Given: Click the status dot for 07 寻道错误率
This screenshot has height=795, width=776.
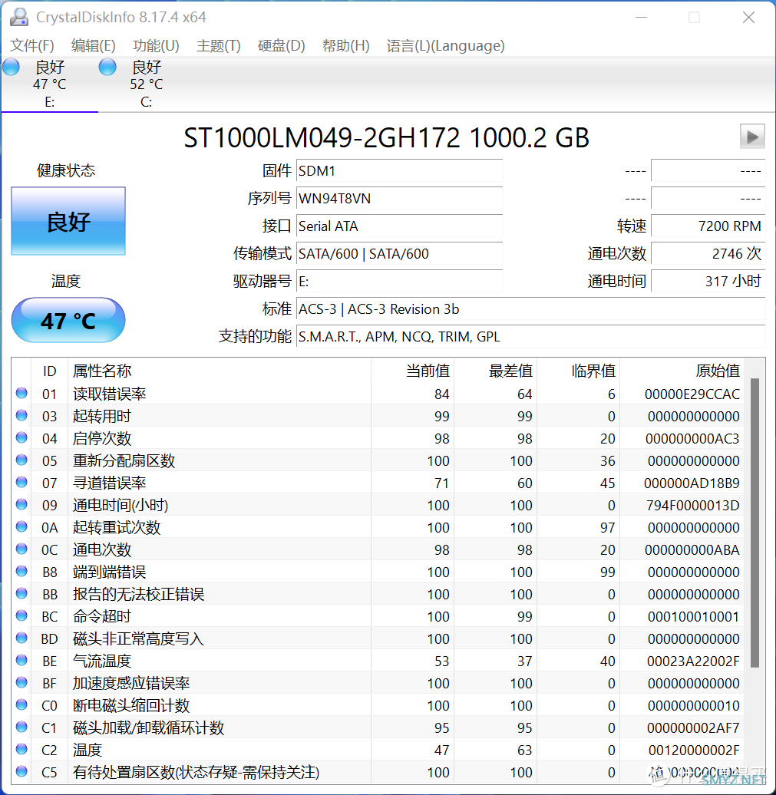Looking at the screenshot, I should 21,482.
